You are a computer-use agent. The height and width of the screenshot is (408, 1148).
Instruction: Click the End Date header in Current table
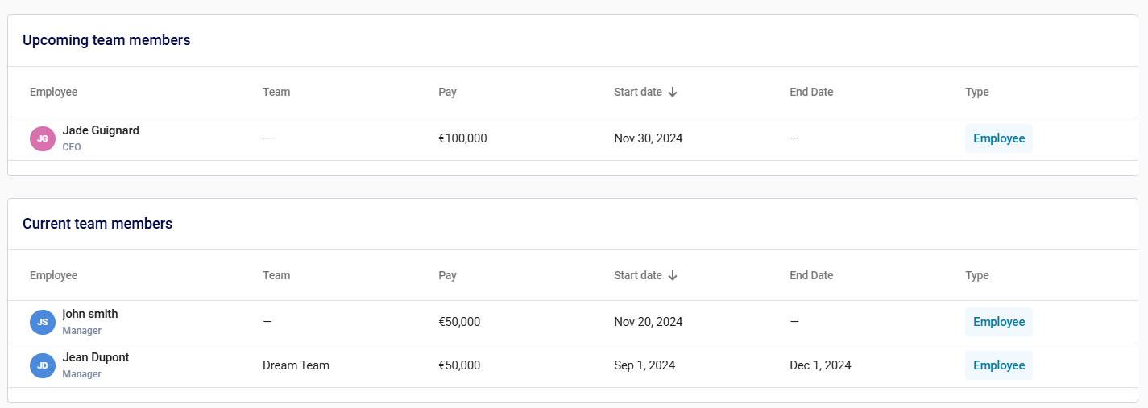click(x=811, y=275)
